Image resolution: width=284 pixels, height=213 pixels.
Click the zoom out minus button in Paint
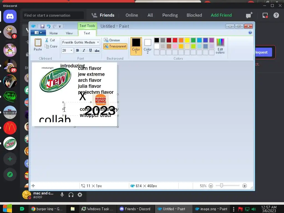tap(211, 186)
